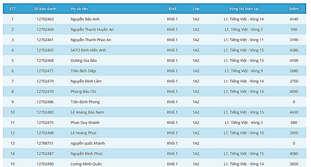Click the name Nguyễn Thanh Huyền An

(92, 29)
